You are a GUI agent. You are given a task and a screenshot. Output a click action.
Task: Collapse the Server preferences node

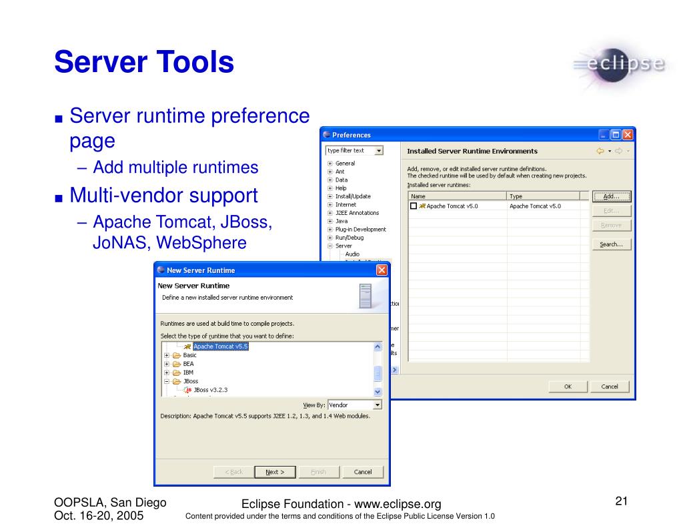click(x=330, y=246)
